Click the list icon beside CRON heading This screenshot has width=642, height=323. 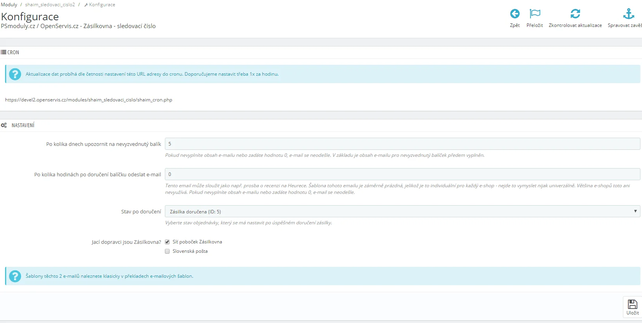pyautogui.click(x=4, y=52)
